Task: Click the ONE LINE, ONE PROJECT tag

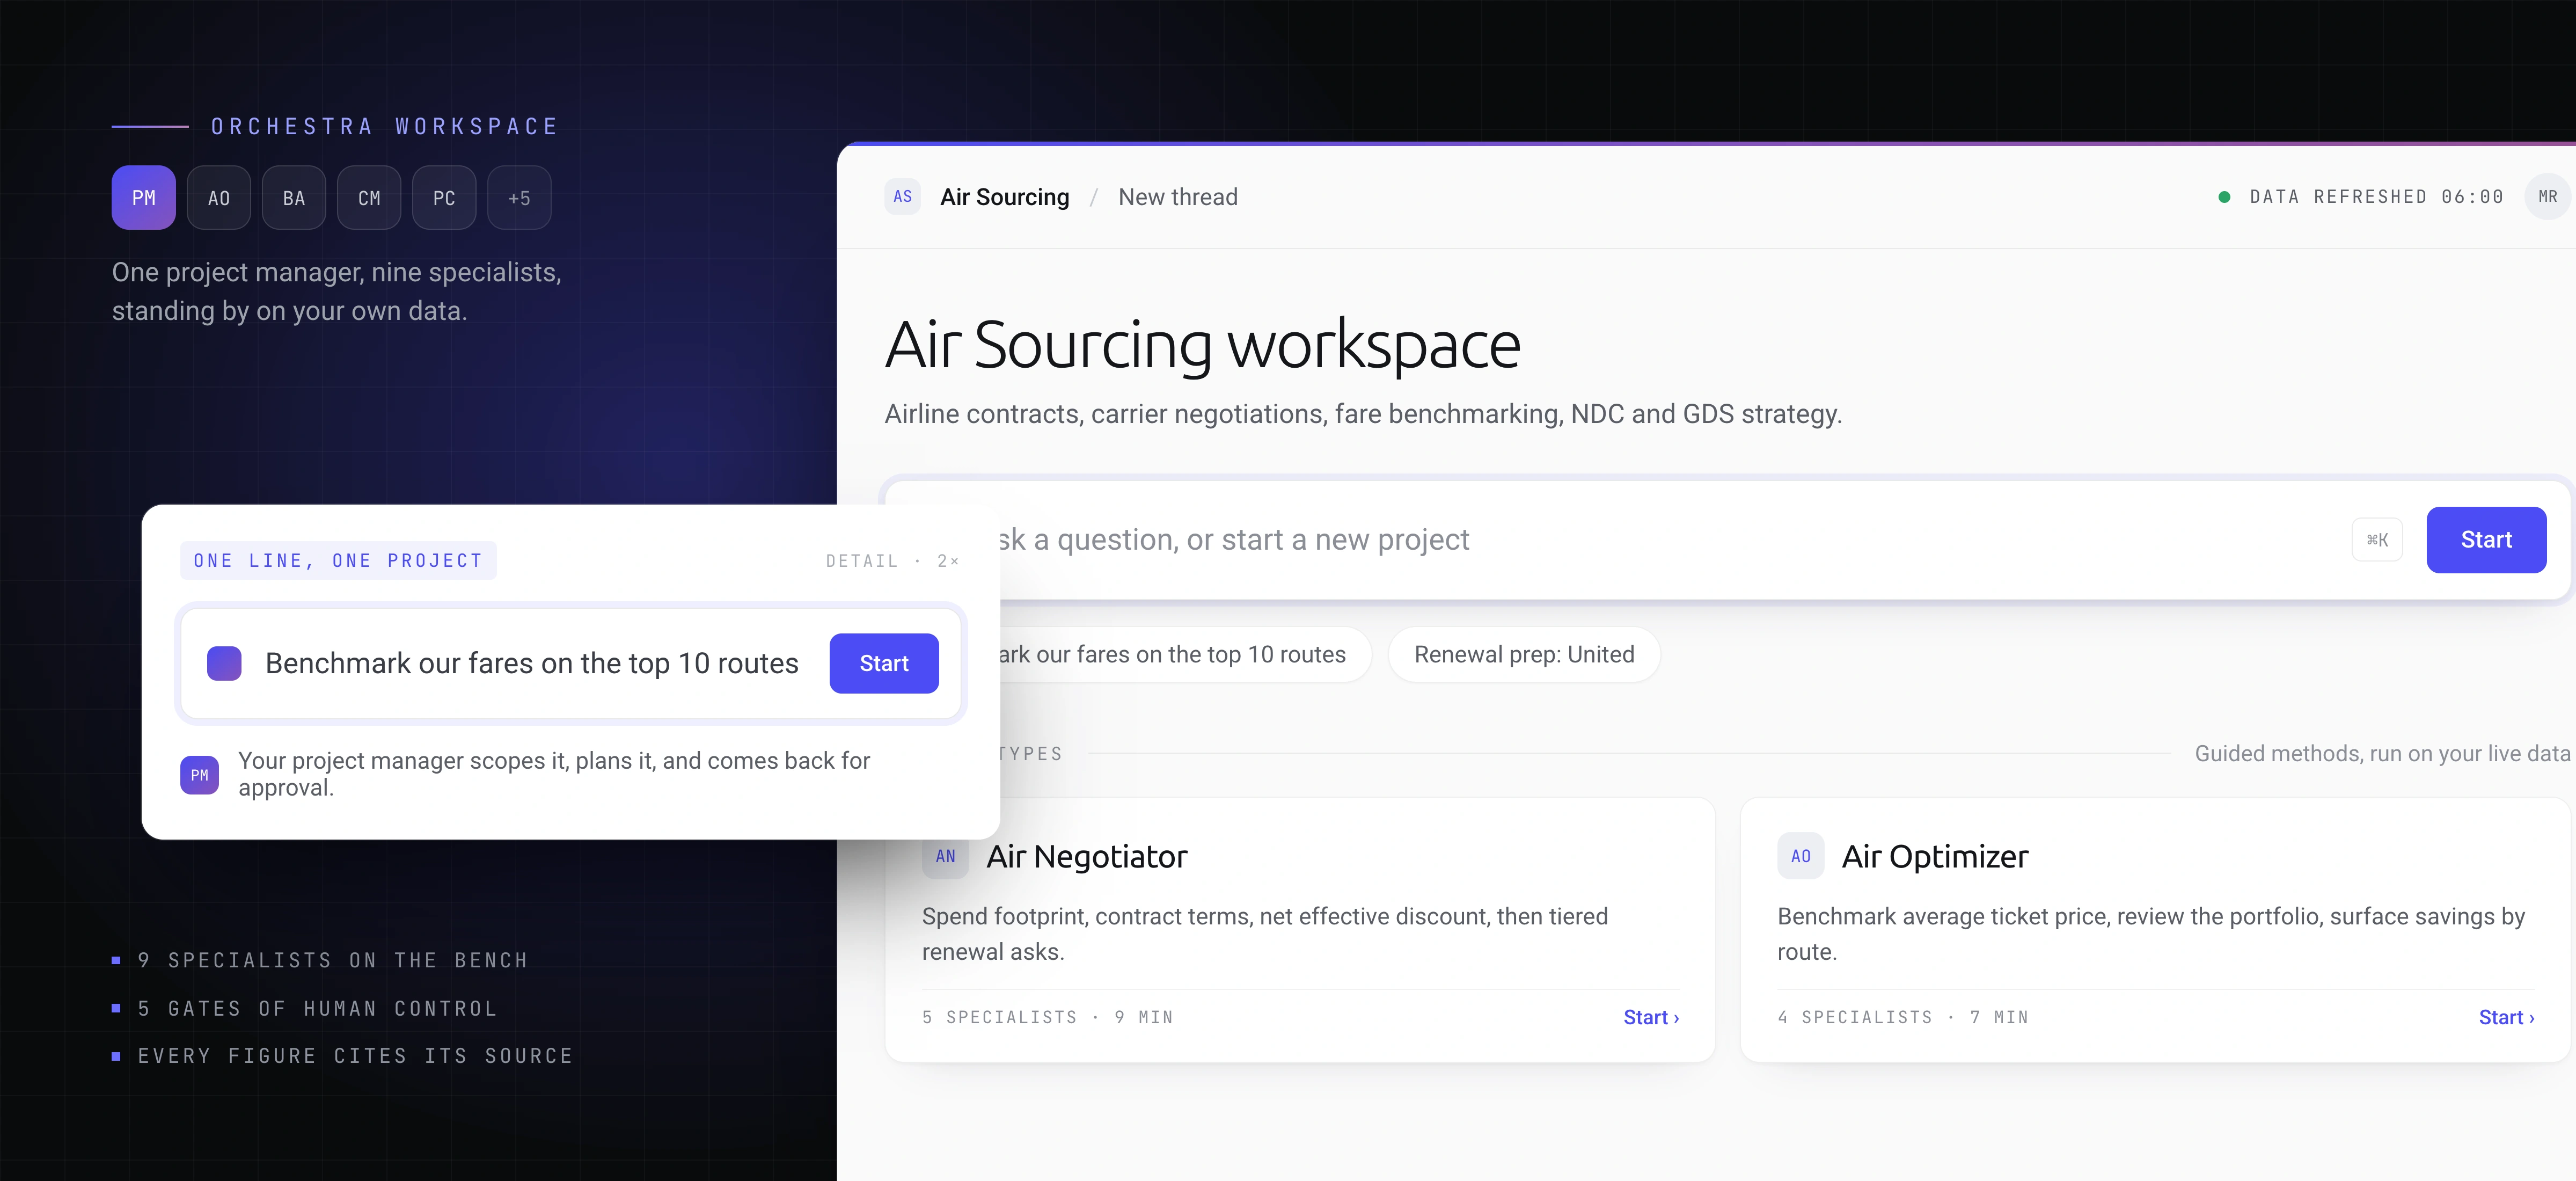Action: click(x=338, y=560)
